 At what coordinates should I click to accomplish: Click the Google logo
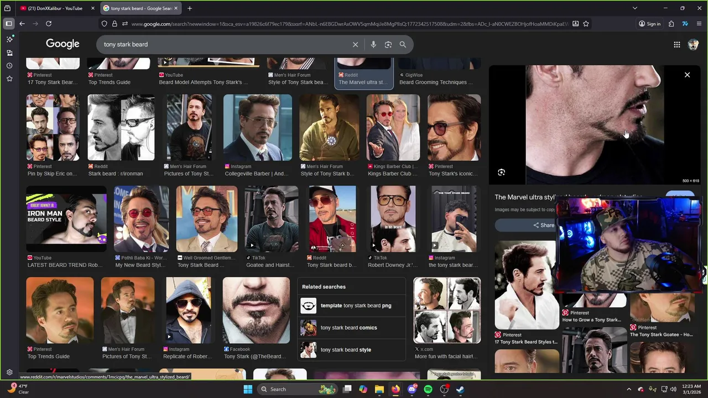click(63, 44)
